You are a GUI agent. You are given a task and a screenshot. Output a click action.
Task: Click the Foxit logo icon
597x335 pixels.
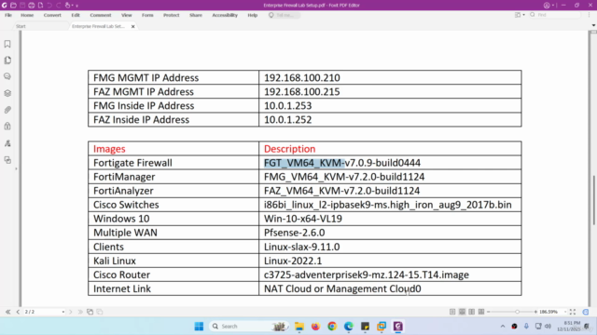(x=4, y=6)
